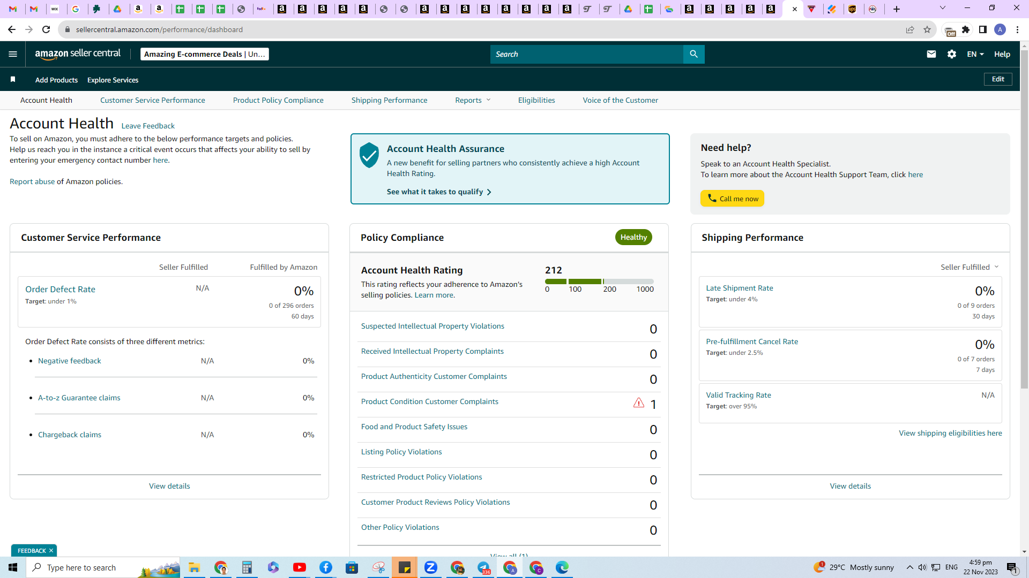Open the store selector Amazing E-commerce Deals
Image resolution: width=1029 pixels, height=578 pixels.
click(205, 54)
